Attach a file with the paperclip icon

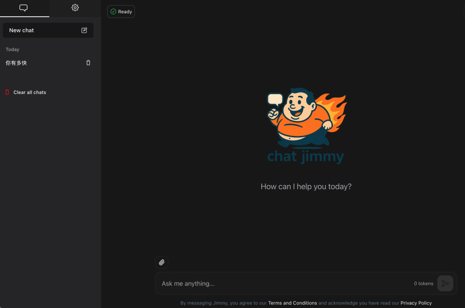coord(161,262)
